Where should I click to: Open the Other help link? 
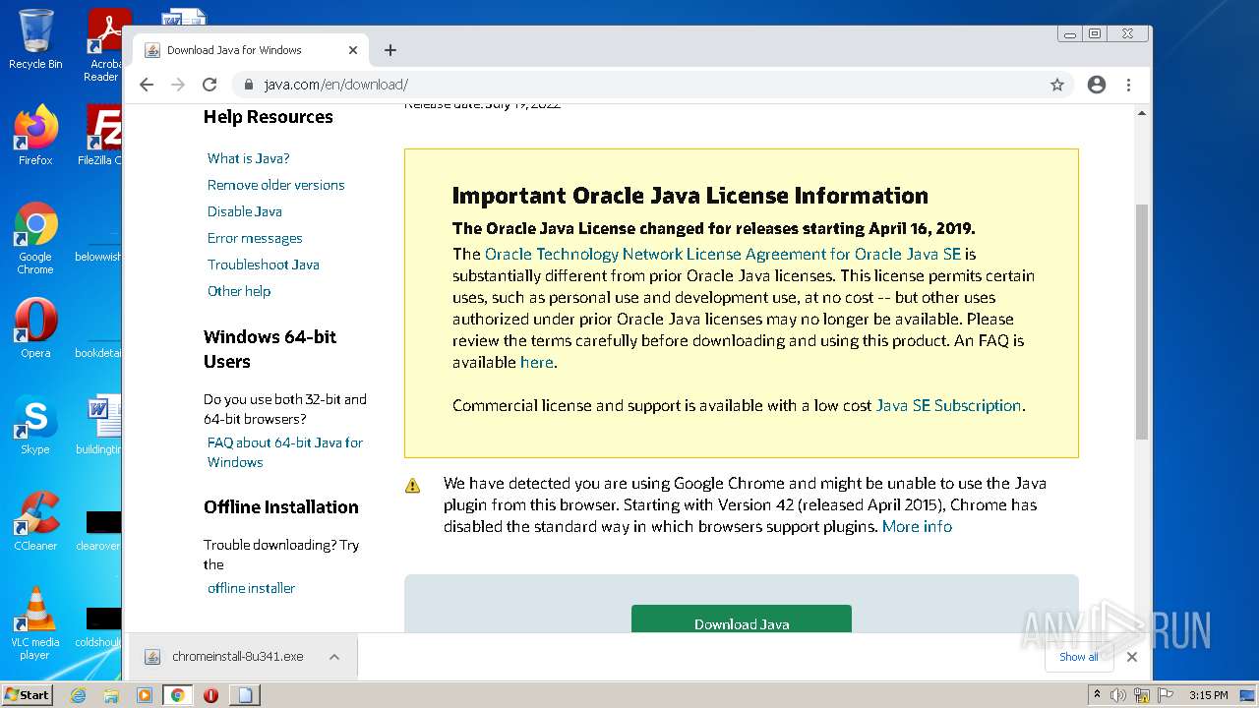(238, 291)
